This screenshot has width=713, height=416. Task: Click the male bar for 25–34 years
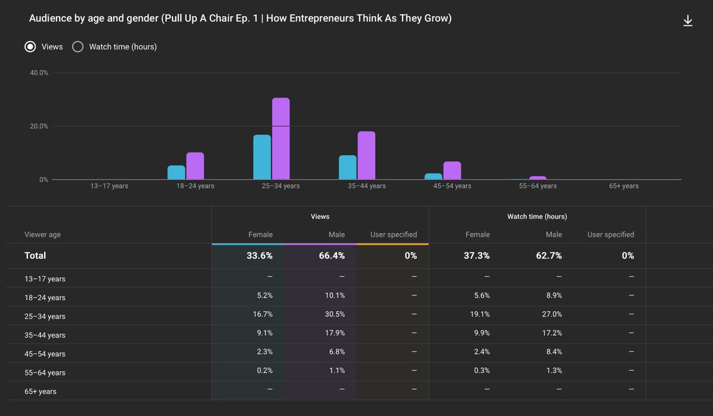(281, 139)
